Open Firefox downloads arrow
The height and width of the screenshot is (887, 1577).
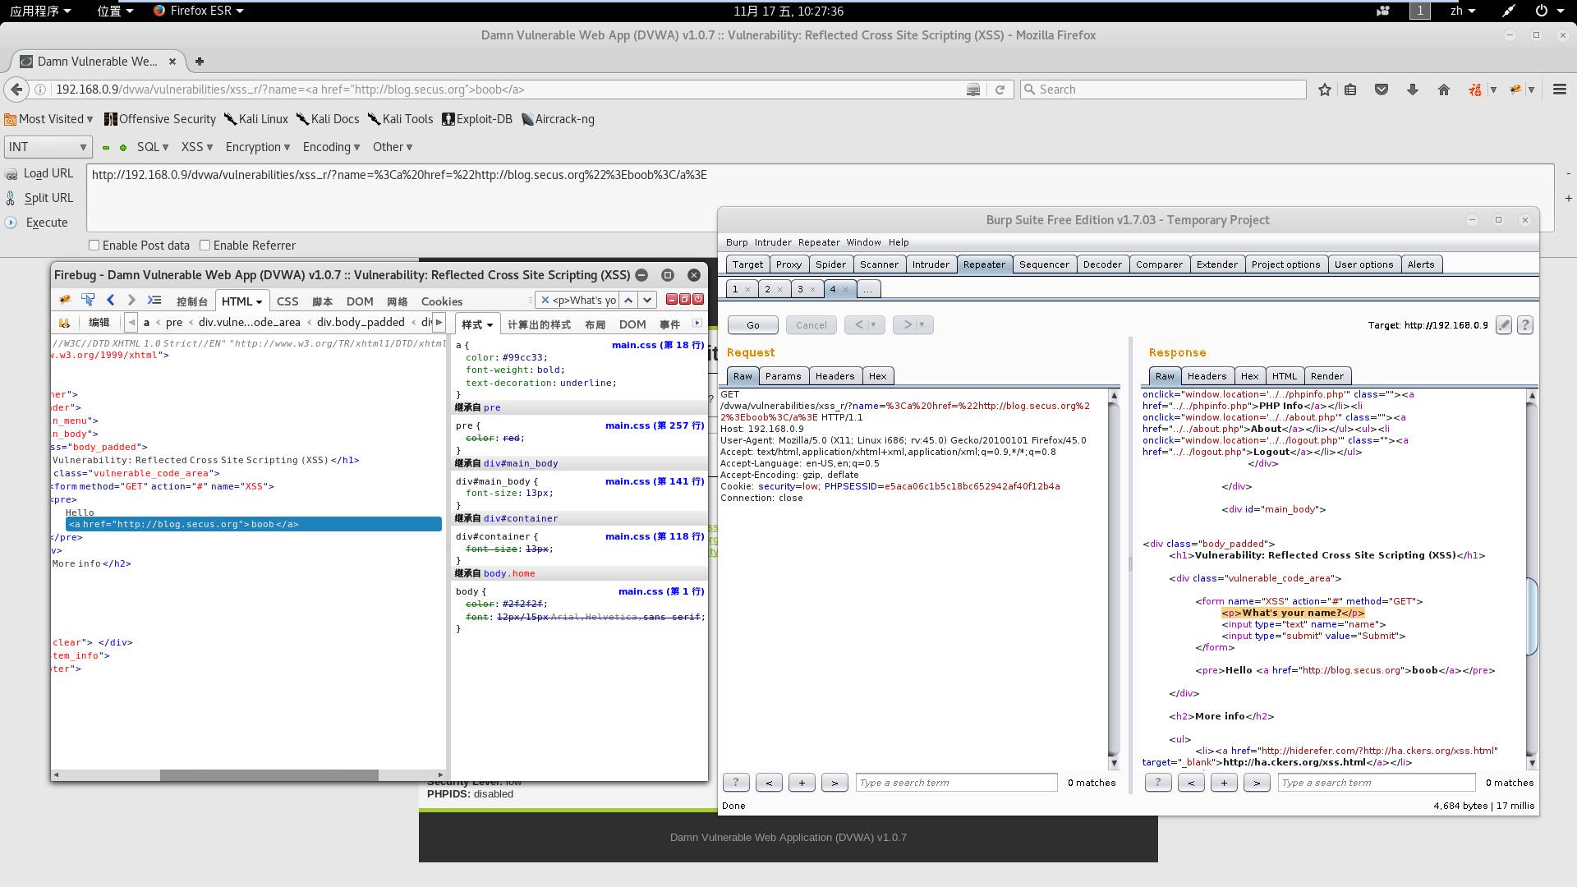(1413, 90)
